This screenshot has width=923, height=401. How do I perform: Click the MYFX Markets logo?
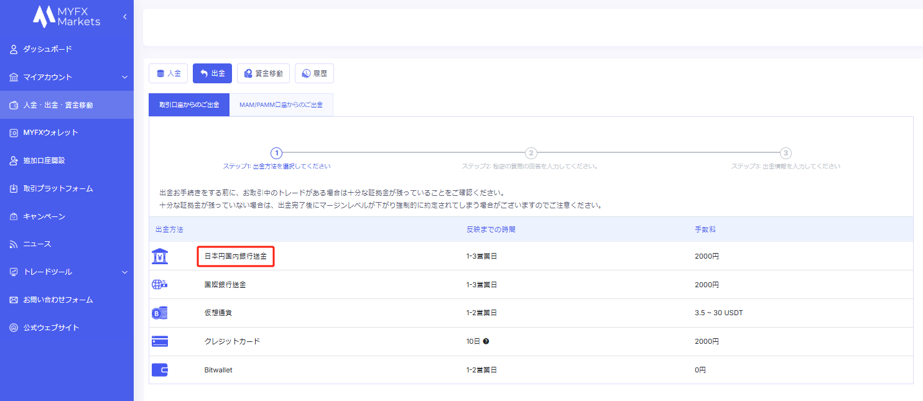(67, 17)
